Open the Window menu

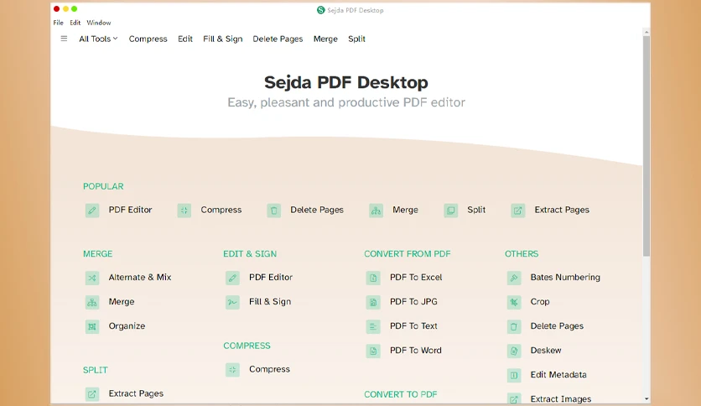click(99, 23)
